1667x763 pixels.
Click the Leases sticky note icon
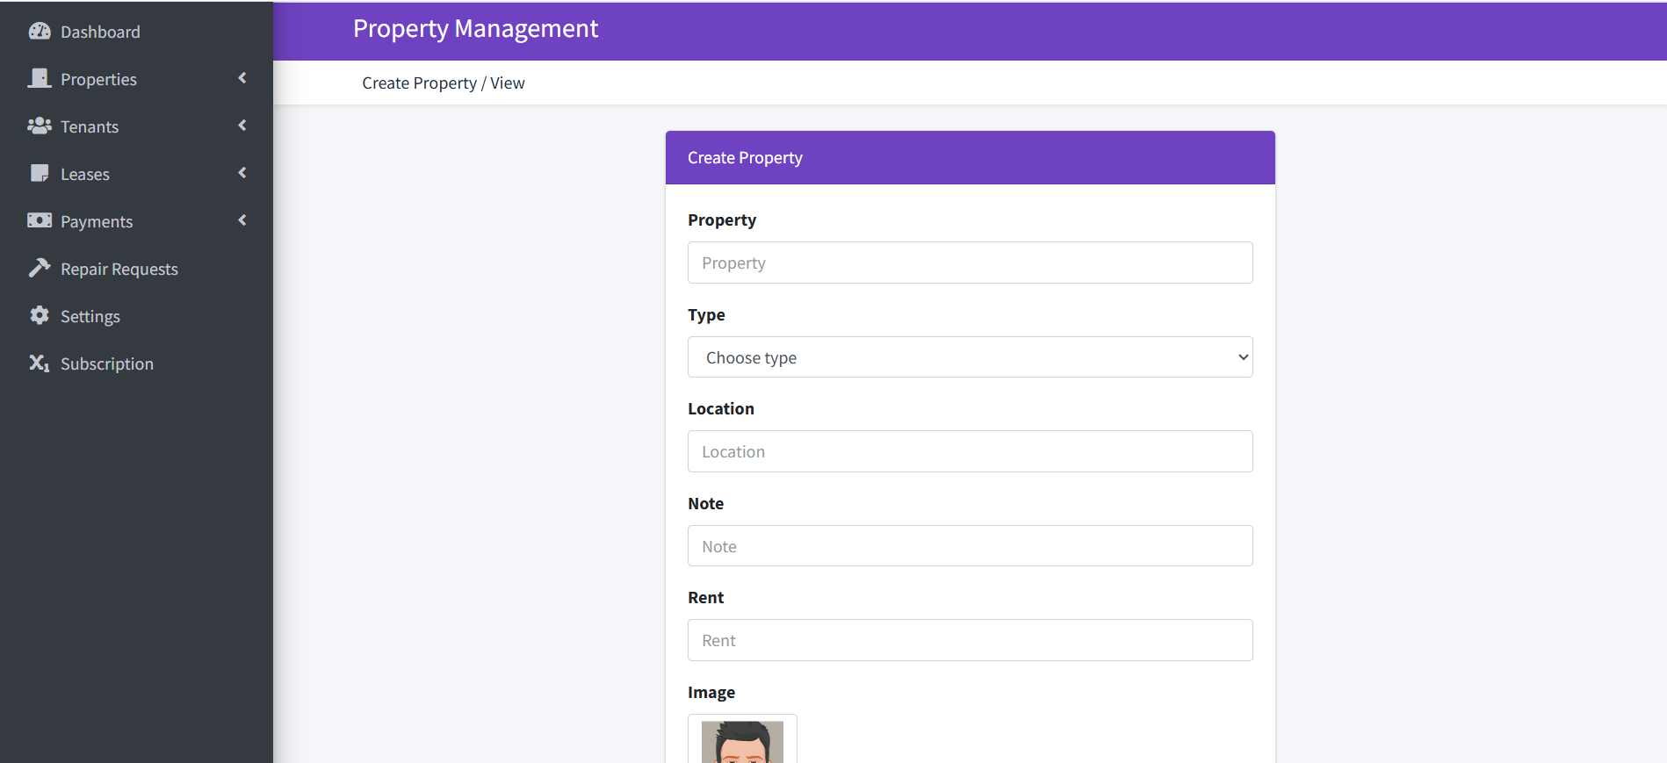point(40,174)
